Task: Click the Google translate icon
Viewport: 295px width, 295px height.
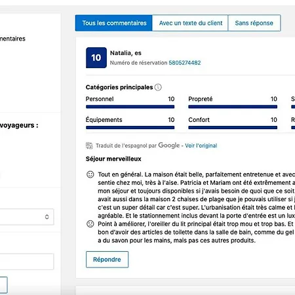Action: [89, 146]
